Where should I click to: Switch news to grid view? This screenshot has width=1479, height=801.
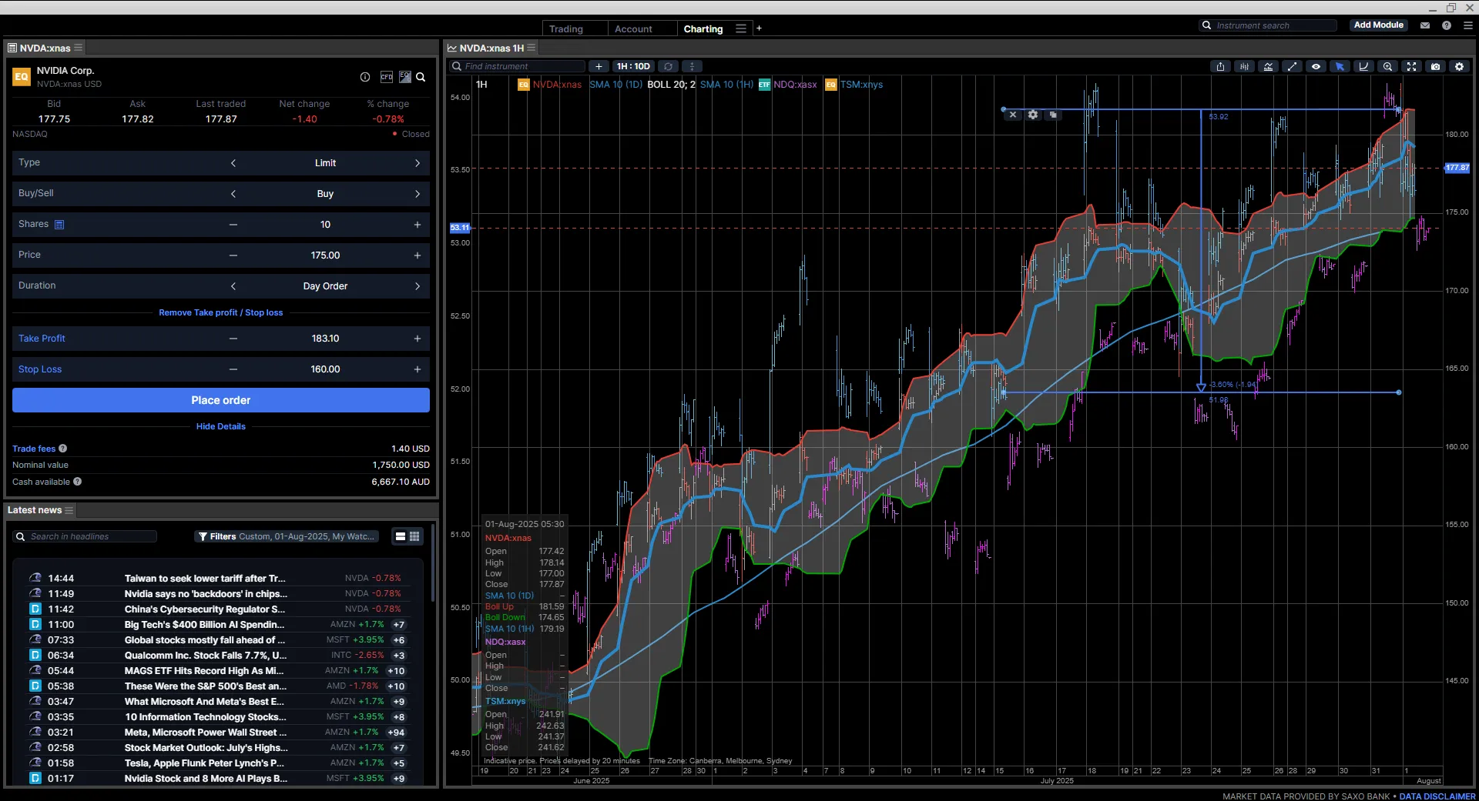(x=414, y=536)
